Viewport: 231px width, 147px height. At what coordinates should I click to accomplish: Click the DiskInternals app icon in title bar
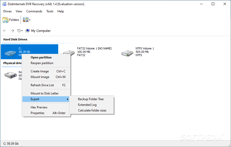(x=4, y=4)
